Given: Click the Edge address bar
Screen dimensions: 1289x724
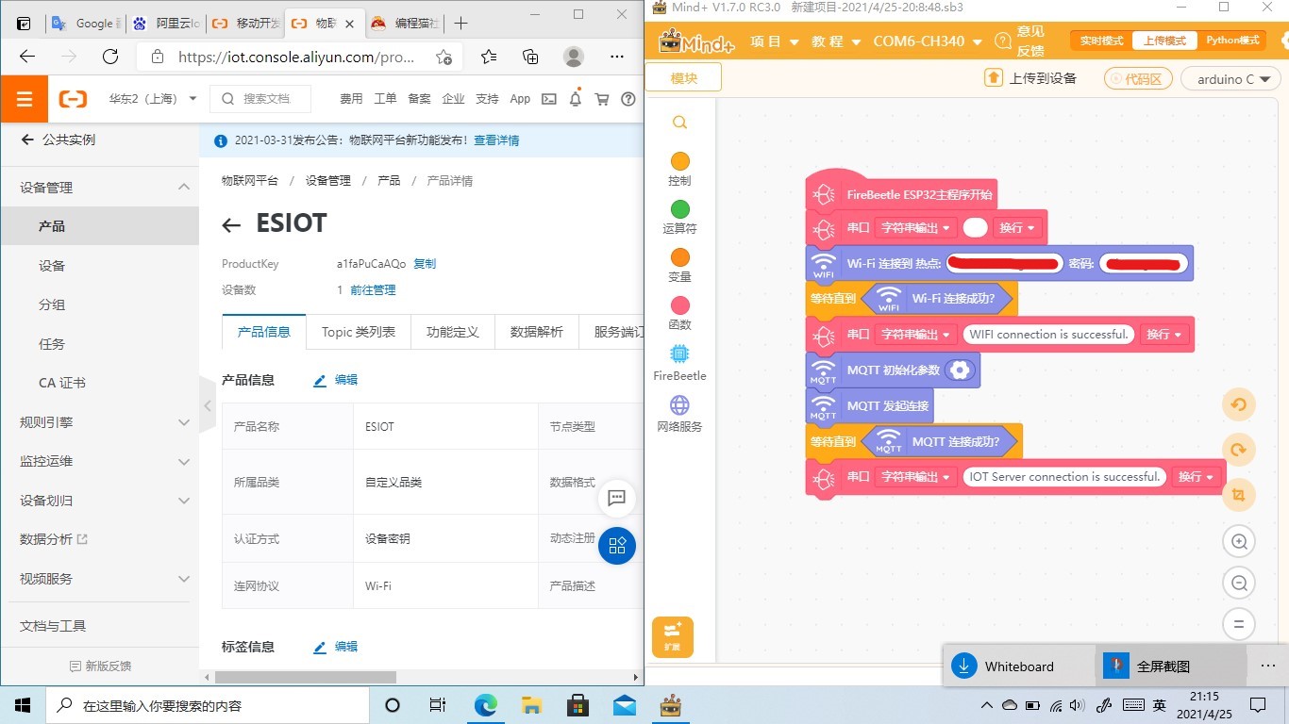Looking at the screenshot, I should click(298, 57).
